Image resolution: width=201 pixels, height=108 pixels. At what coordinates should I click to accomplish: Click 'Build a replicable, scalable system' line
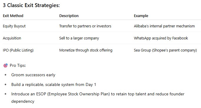(54, 84)
